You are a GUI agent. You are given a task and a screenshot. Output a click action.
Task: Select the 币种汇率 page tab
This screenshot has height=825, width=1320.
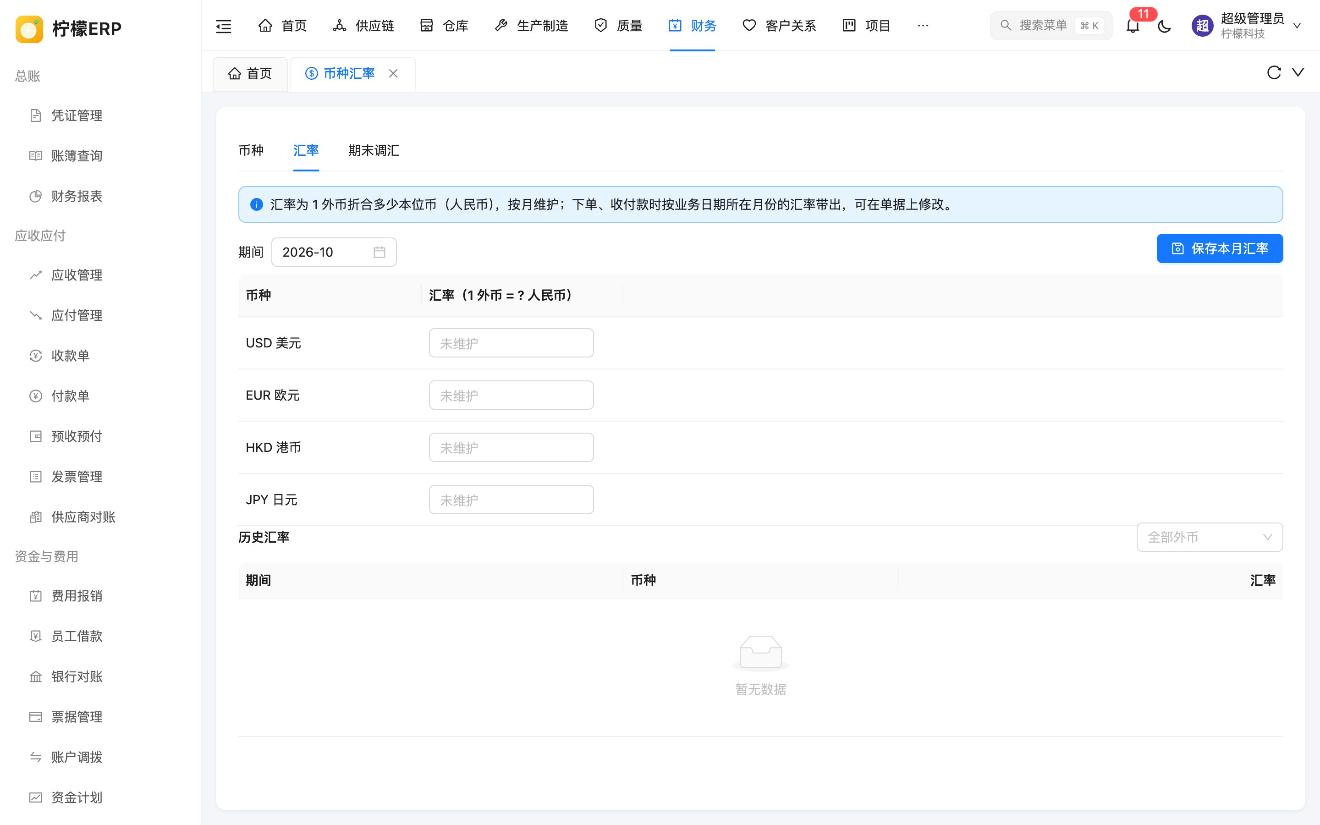point(349,74)
